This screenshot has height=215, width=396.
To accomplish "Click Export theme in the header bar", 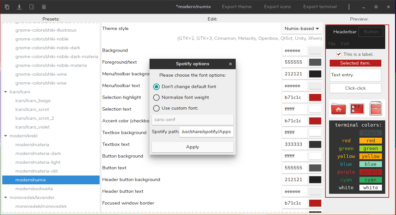I will 237,7.
